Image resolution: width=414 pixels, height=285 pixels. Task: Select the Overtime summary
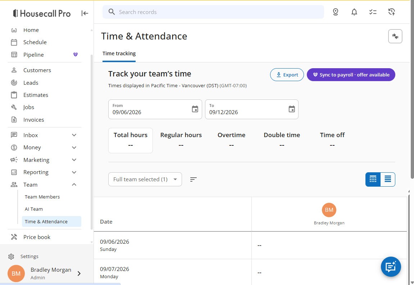pyautogui.click(x=231, y=140)
